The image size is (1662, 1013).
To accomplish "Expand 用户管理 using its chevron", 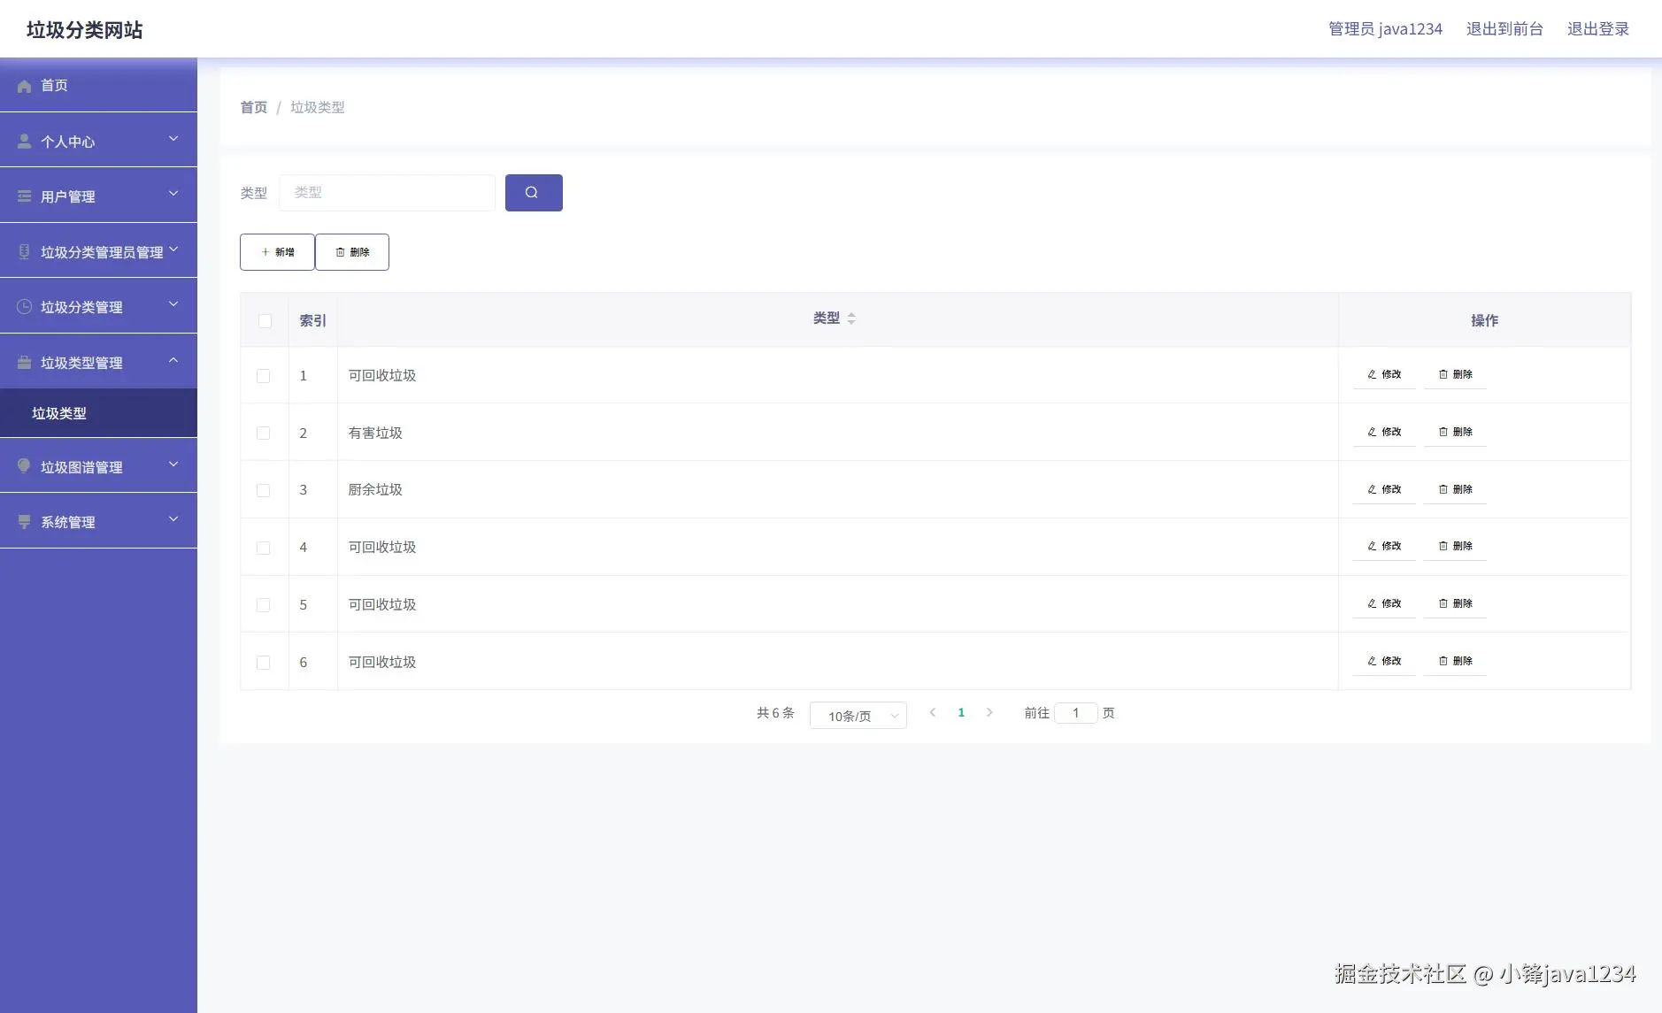I will pos(173,194).
